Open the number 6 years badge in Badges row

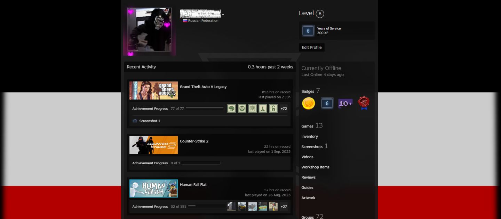(327, 103)
